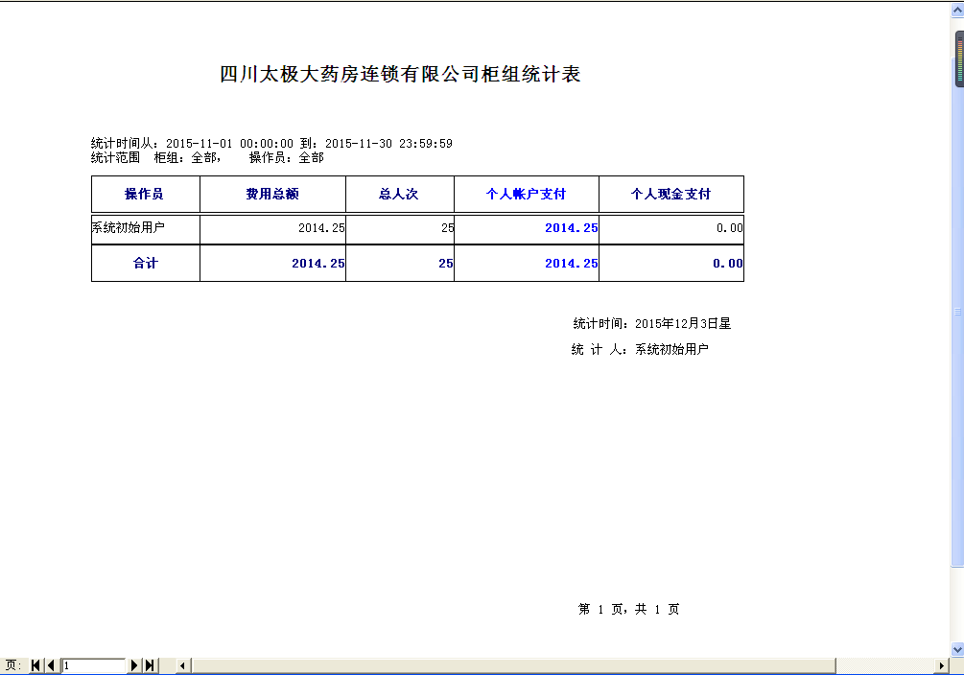
Task: Click the report title 四川太极大药房连锁有限公司柜组统计表
Action: (x=400, y=75)
